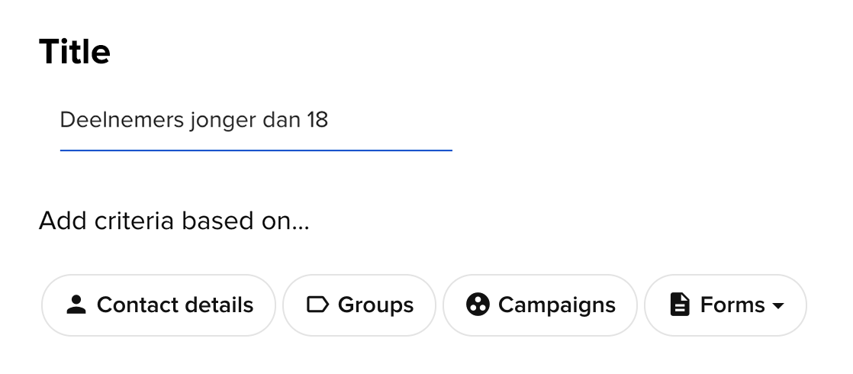Click the document icon beside Forms
853x374 pixels.
tap(679, 305)
